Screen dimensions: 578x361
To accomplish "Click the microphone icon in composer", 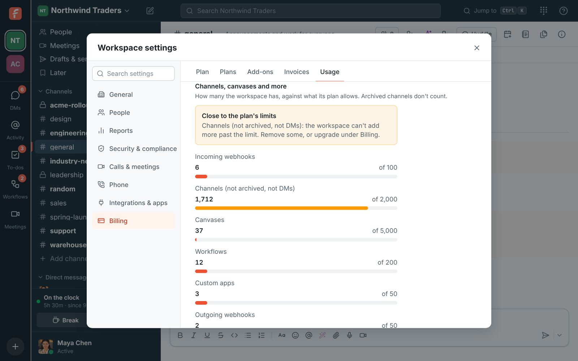I will click(349, 335).
